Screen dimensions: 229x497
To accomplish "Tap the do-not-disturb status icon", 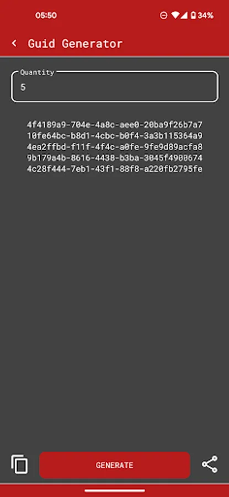I will click(164, 15).
